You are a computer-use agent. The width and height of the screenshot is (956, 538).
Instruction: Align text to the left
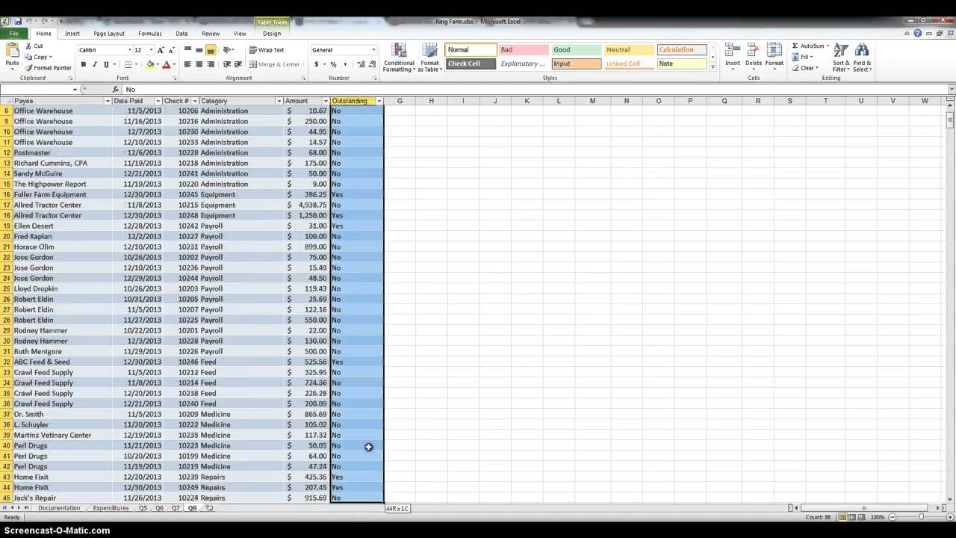coord(187,64)
